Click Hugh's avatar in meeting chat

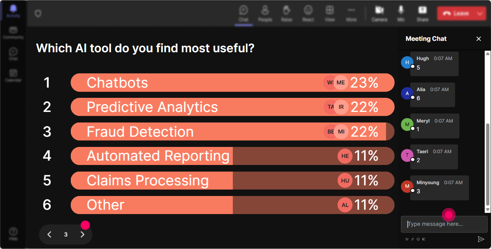[407, 62]
